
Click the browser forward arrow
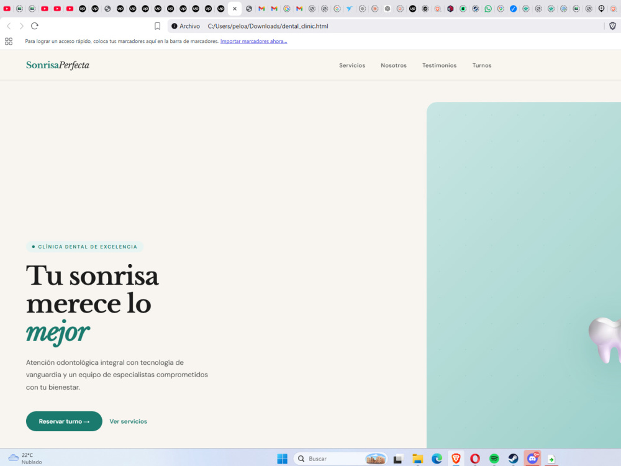click(x=21, y=26)
